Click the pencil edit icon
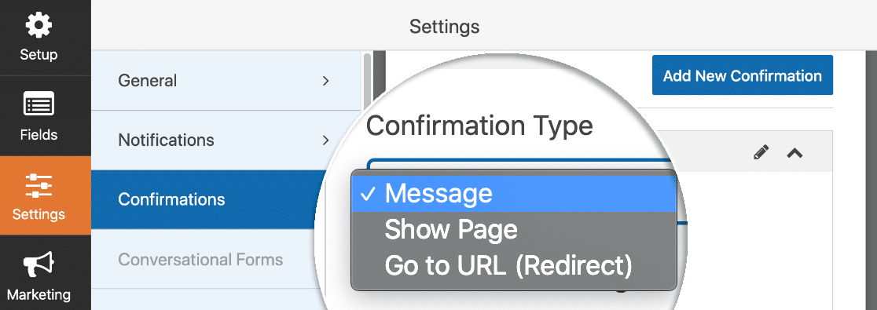 pos(761,152)
